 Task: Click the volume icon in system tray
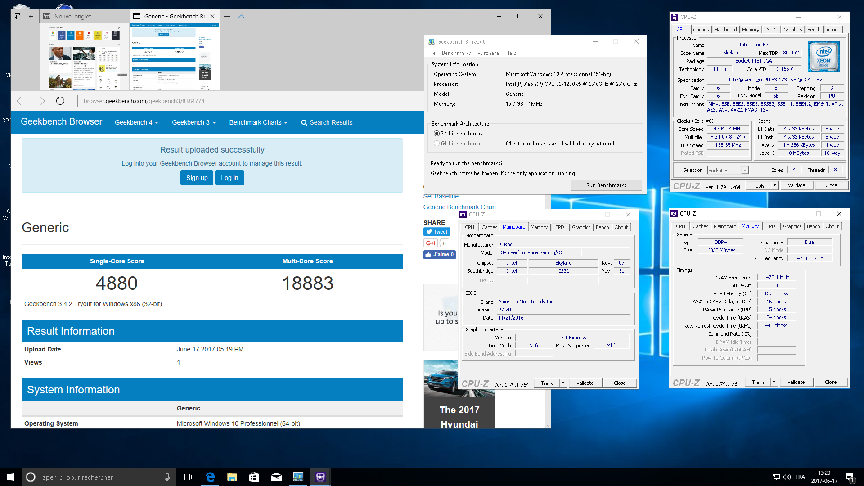(787, 477)
